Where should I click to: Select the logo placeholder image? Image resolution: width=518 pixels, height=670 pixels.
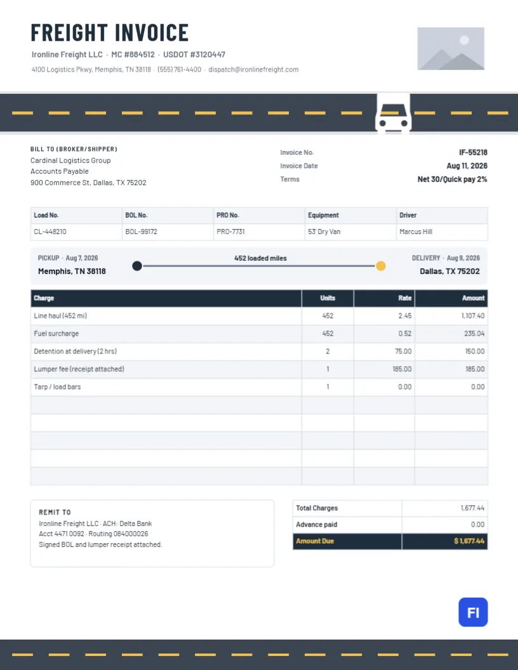coord(451,48)
